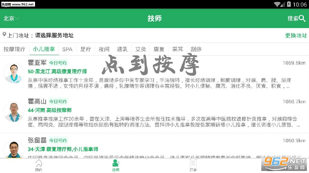Image resolution: width=309 pixels, height=173 pixels.
Task: Click the name 霍高山
Action: [x=37, y=102]
